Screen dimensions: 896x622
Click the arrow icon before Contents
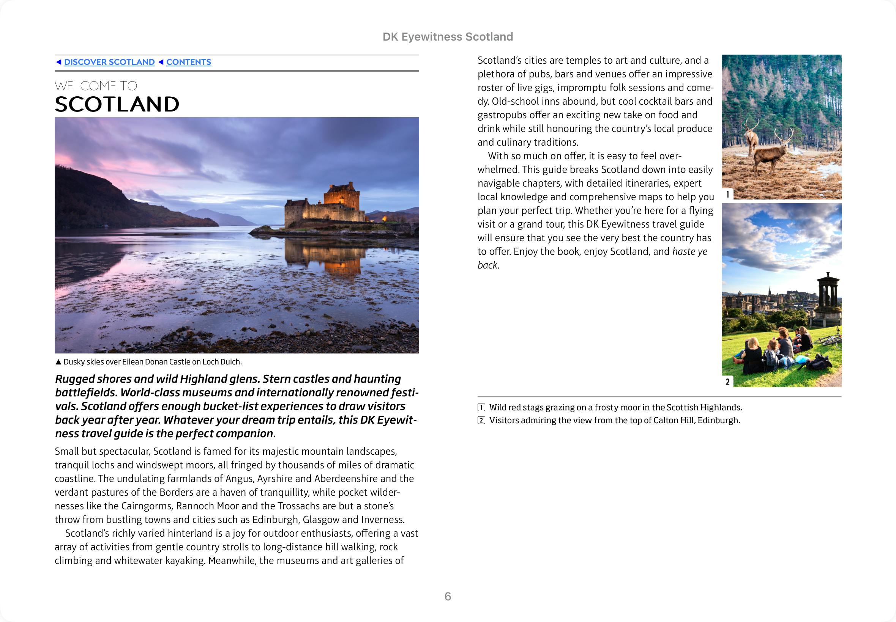coord(161,62)
